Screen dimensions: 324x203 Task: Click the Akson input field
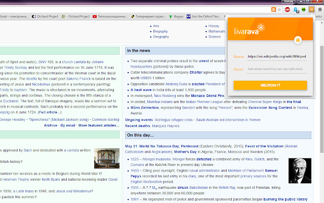click(x=276, y=69)
